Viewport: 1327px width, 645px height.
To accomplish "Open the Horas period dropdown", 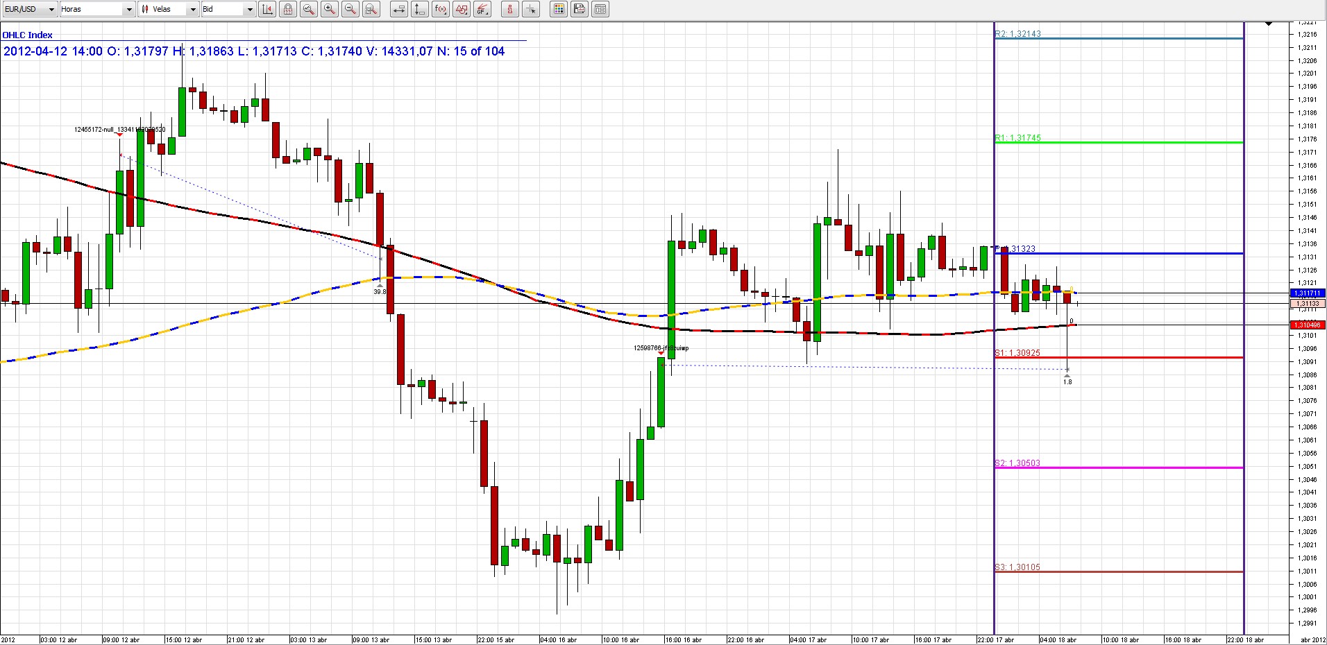I will [96, 9].
